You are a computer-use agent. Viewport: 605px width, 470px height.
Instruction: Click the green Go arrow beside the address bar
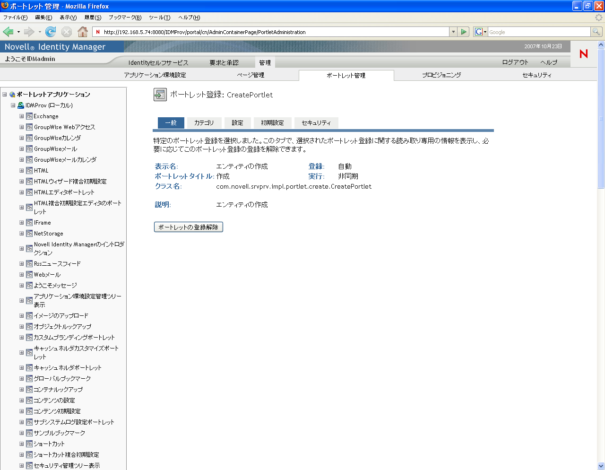(464, 32)
